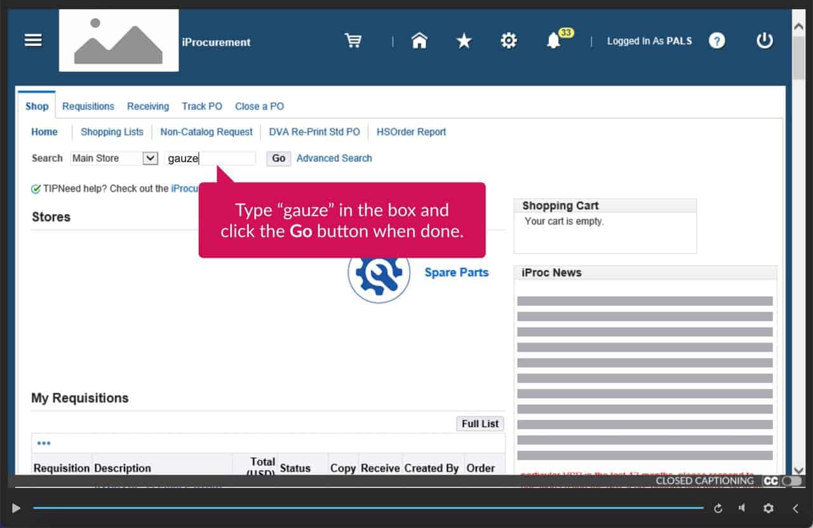The width and height of the screenshot is (813, 528).
Task: Mute the player volume
Action: tap(742, 508)
